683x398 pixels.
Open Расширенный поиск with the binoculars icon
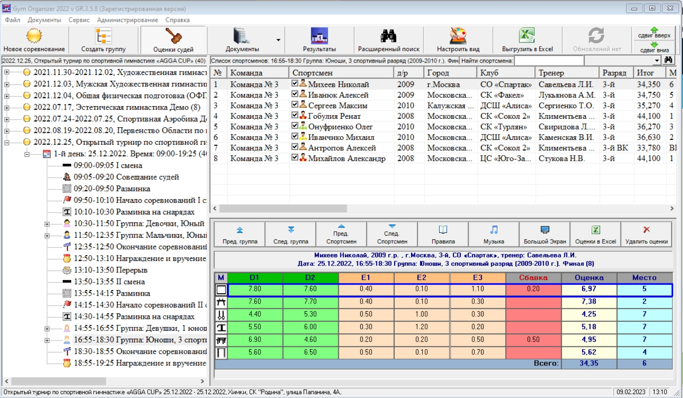tap(388, 36)
